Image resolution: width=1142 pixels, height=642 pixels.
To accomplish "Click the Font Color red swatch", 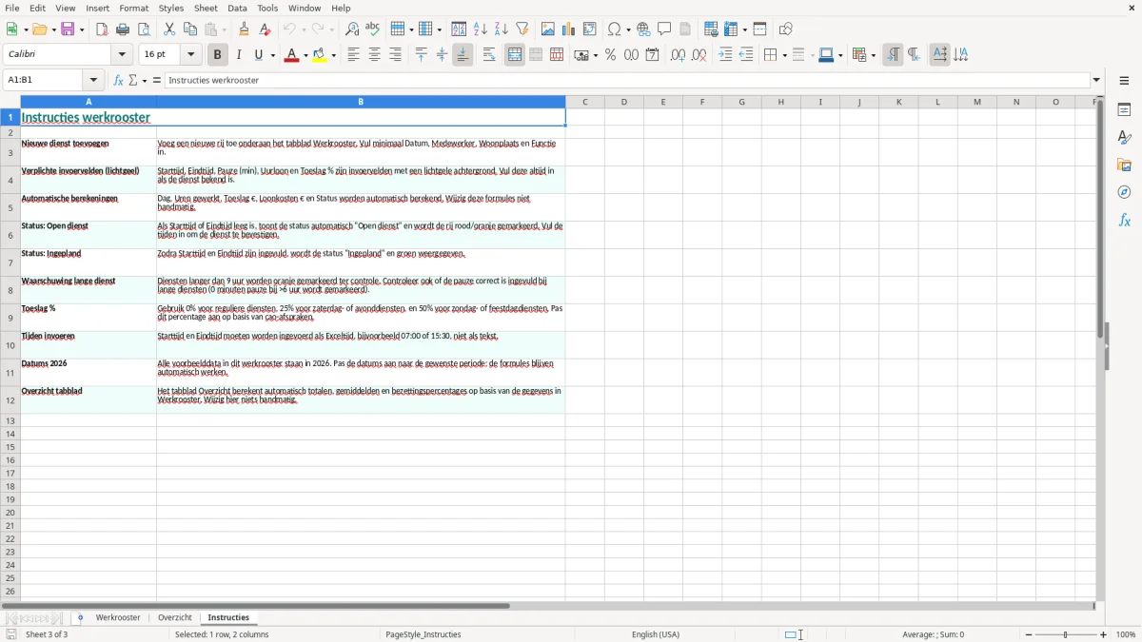I will (291, 55).
